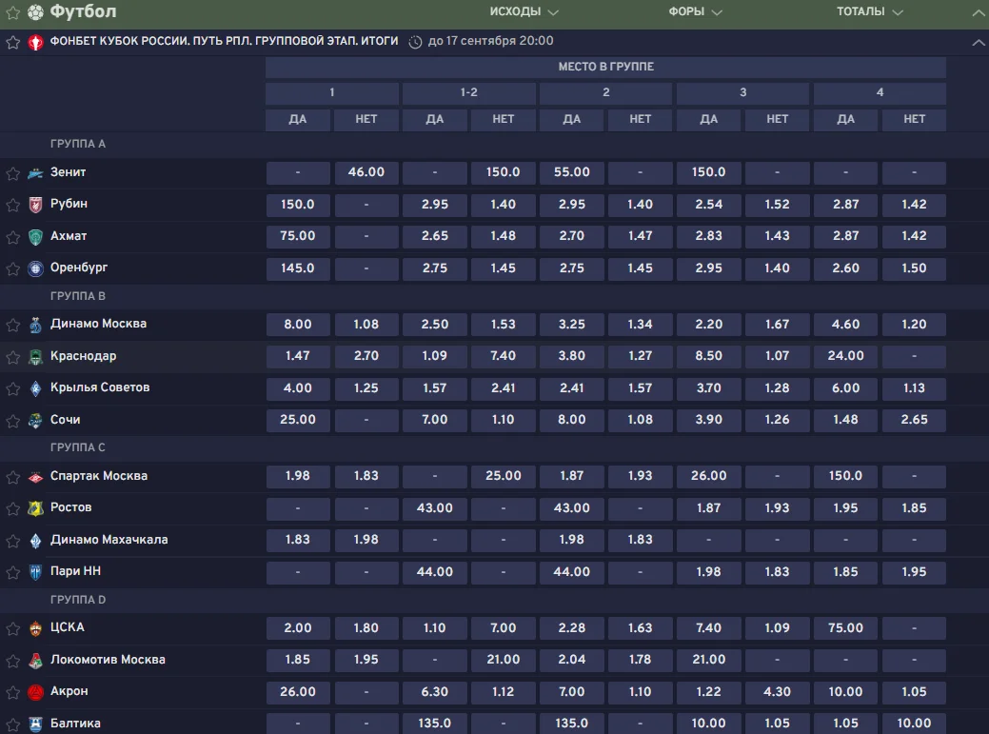Image resolution: width=989 pixels, height=734 pixels.
Task: Click the CSKA club crest icon
Action: [36, 628]
